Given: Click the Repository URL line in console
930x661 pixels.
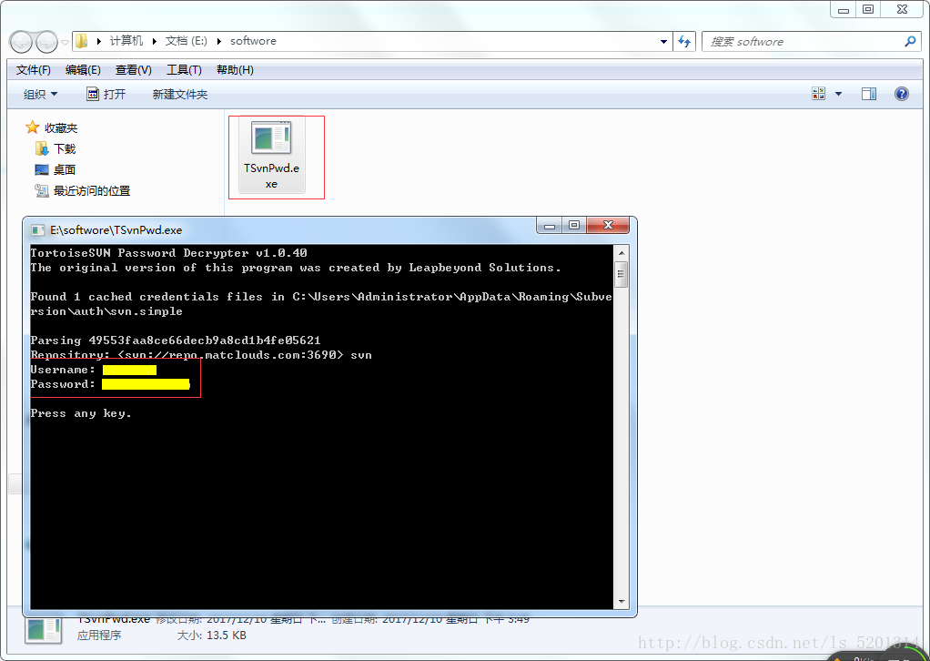Looking at the screenshot, I should (x=201, y=355).
